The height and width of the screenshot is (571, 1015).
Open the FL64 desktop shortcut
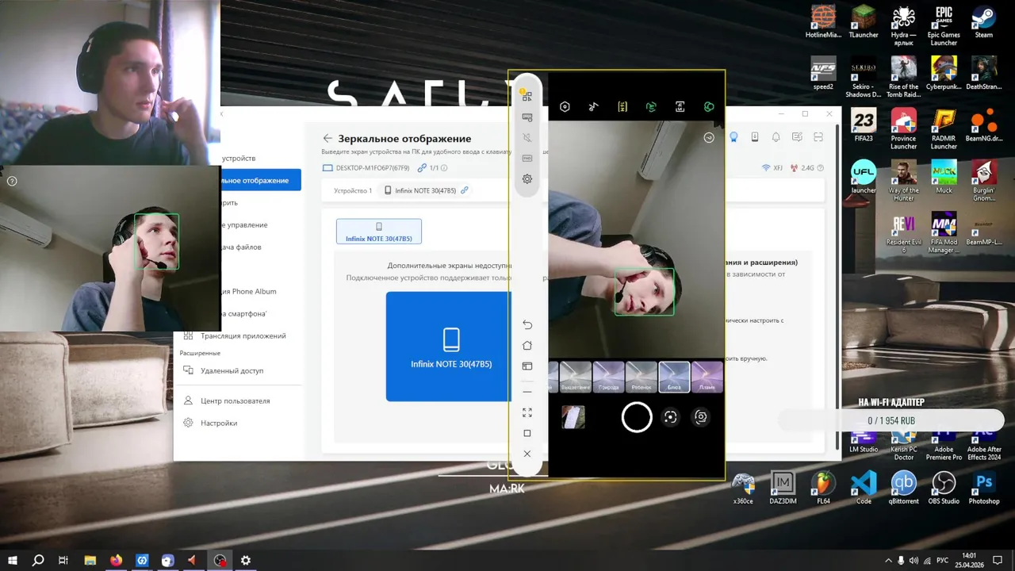823,488
